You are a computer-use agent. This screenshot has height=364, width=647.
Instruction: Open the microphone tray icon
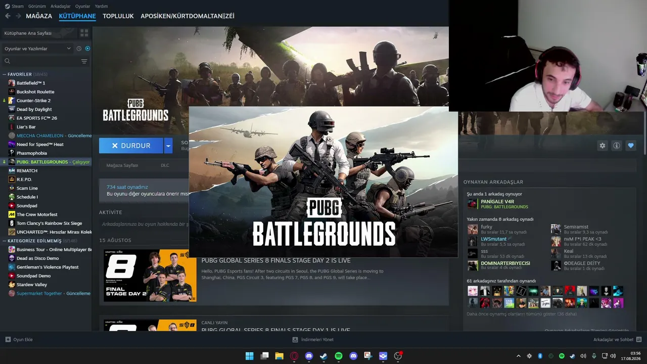click(594, 356)
